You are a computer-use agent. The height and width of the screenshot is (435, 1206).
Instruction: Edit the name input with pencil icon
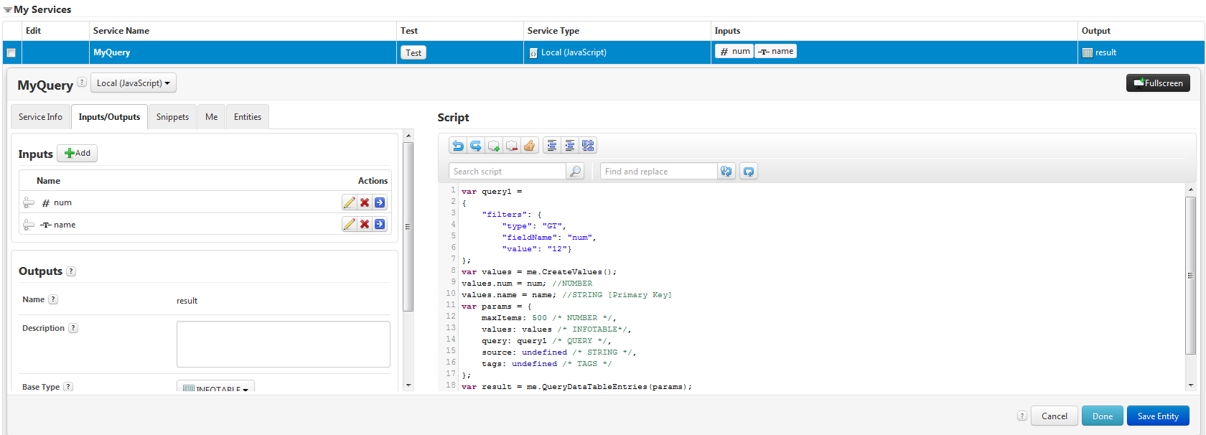(349, 224)
